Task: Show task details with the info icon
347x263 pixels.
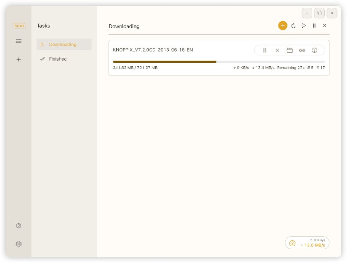Action: 314,50
